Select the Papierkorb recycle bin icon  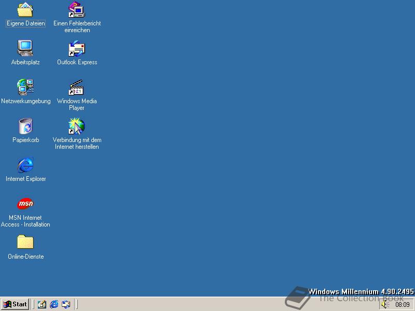coord(25,126)
